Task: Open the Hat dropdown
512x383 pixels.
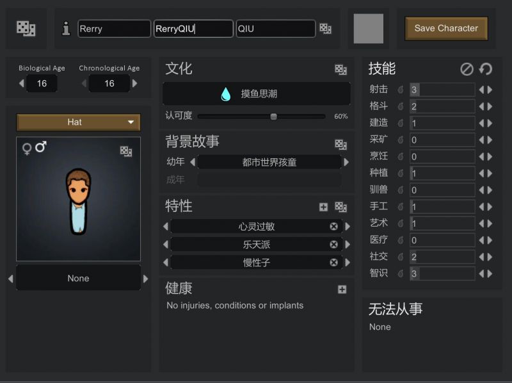Action: (77, 122)
